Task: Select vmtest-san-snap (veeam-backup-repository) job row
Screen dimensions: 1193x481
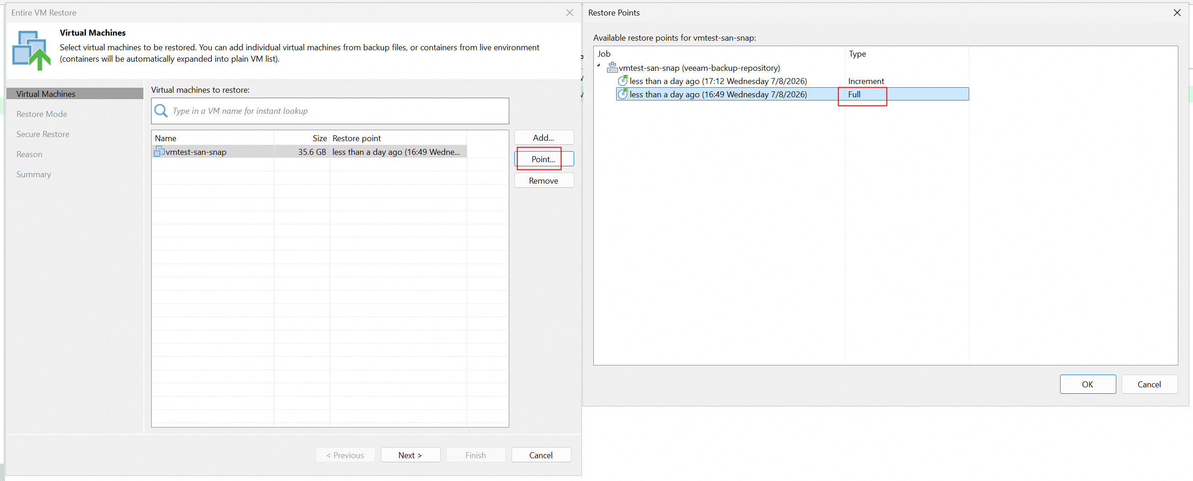Action: [699, 68]
